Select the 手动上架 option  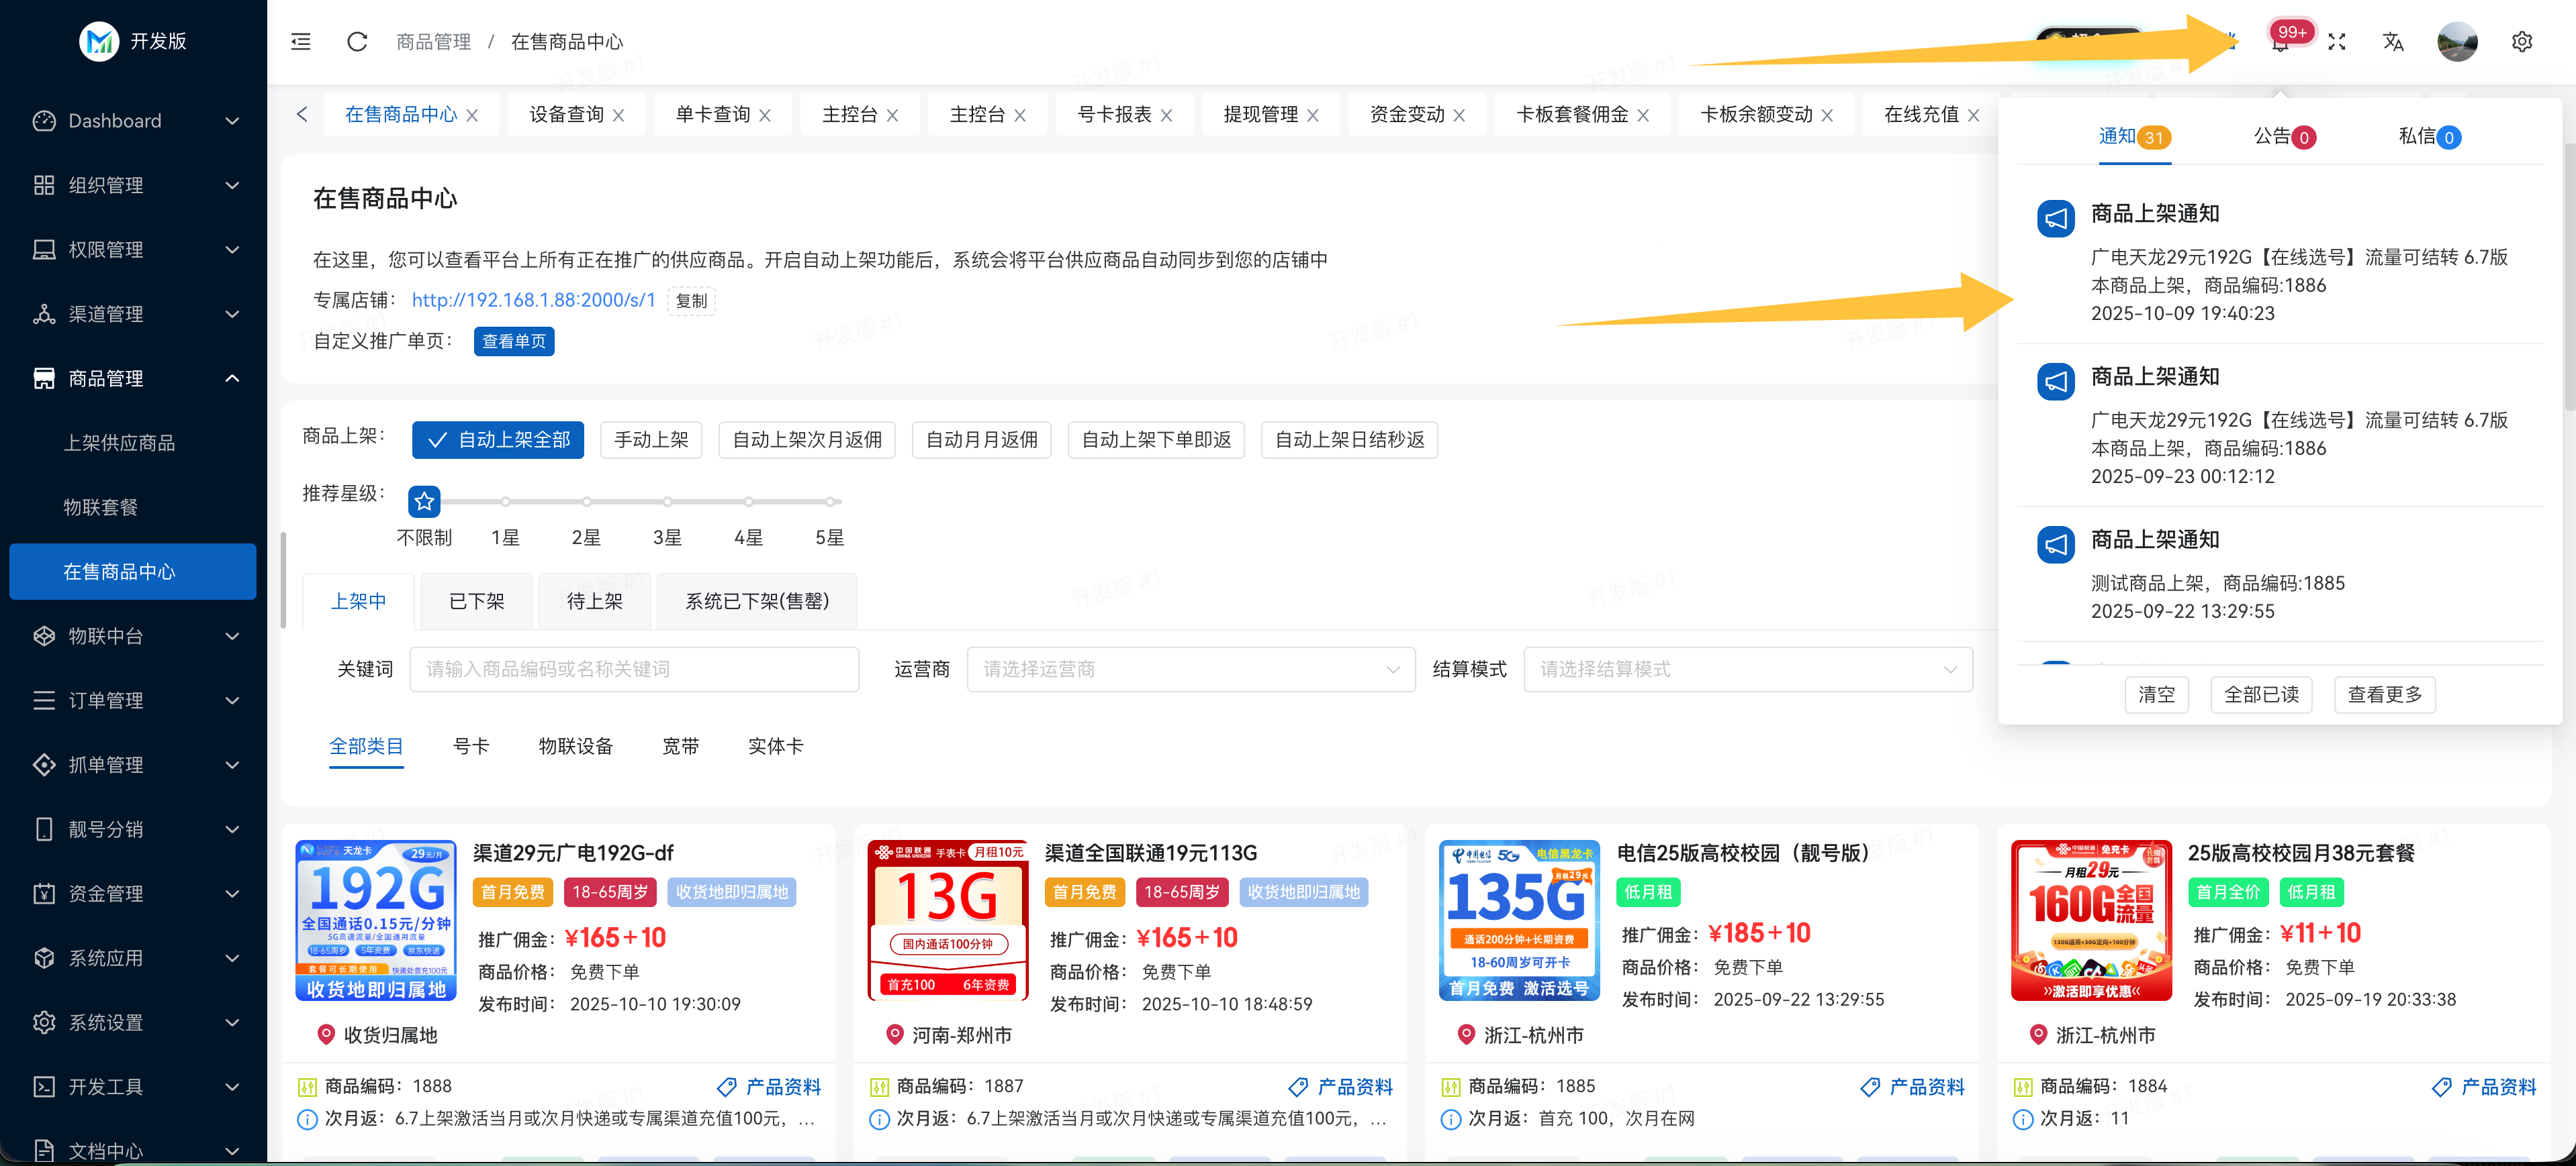click(651, 439)
